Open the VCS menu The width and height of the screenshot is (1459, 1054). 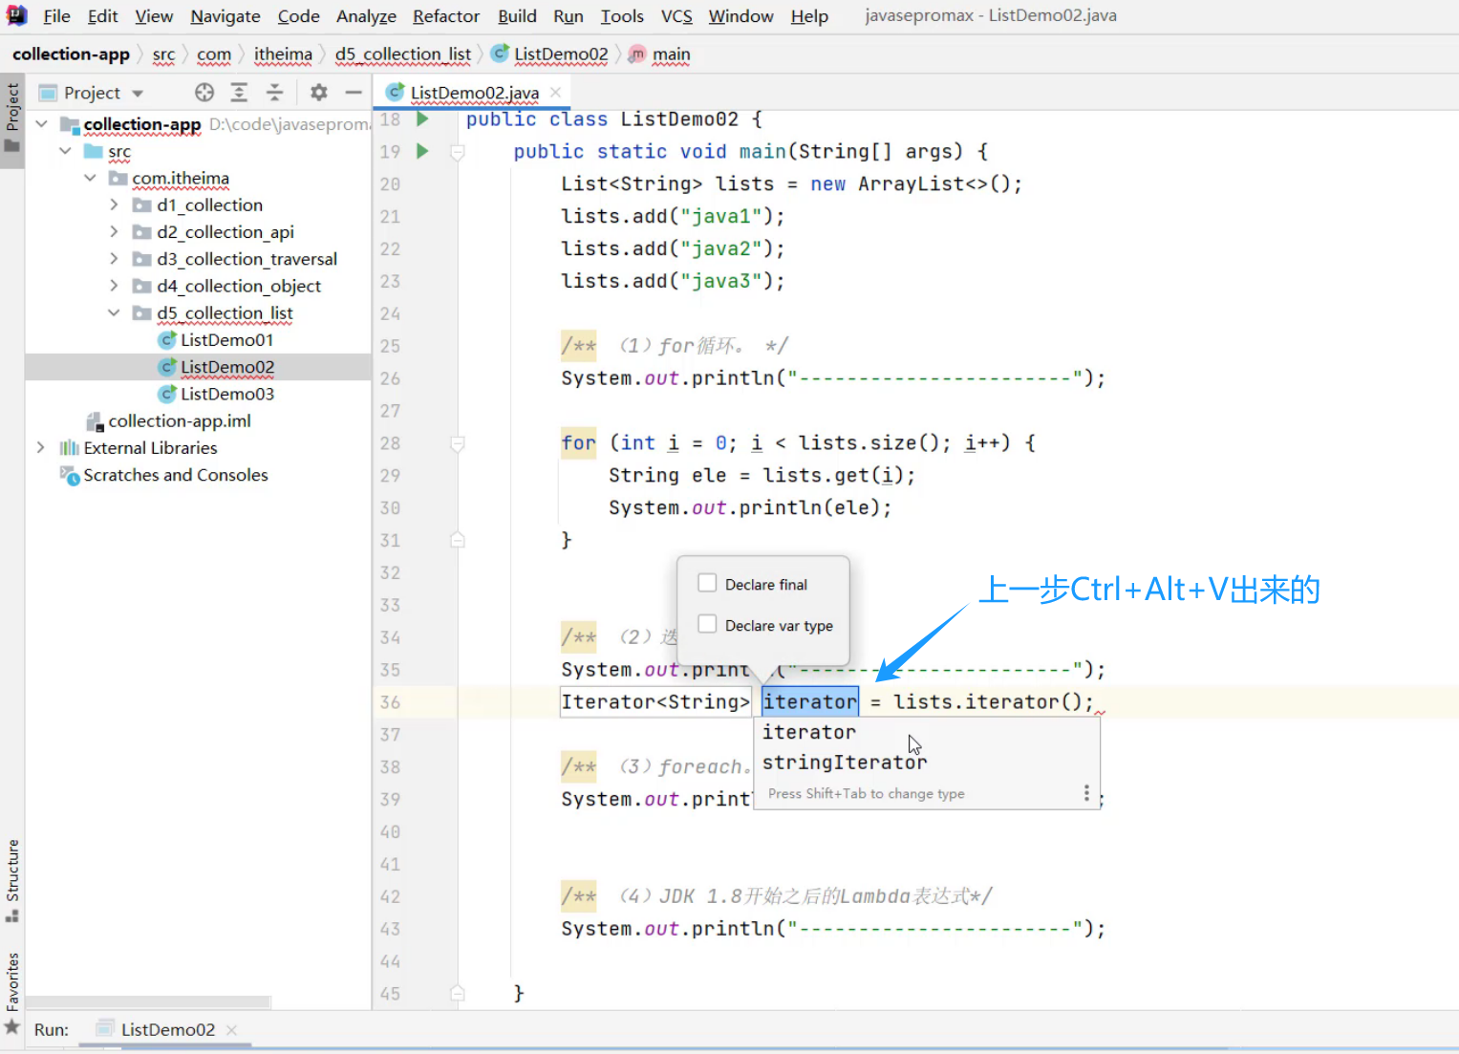[676, 16]
